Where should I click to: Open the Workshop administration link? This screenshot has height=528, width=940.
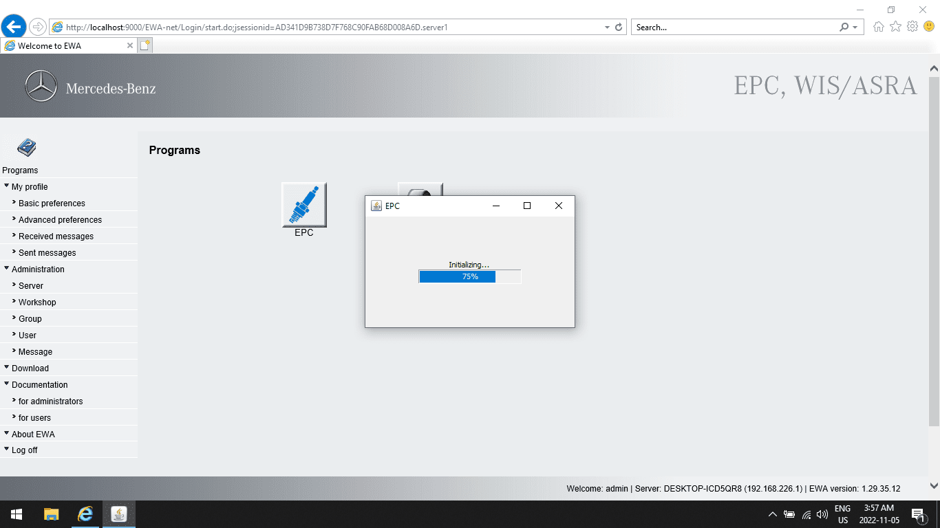[37, 302]
